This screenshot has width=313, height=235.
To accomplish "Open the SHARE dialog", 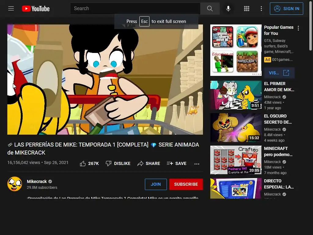I will tap(149, 163).
